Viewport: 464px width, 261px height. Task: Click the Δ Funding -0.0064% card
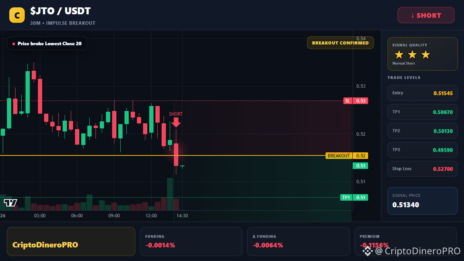coord(298,241)
